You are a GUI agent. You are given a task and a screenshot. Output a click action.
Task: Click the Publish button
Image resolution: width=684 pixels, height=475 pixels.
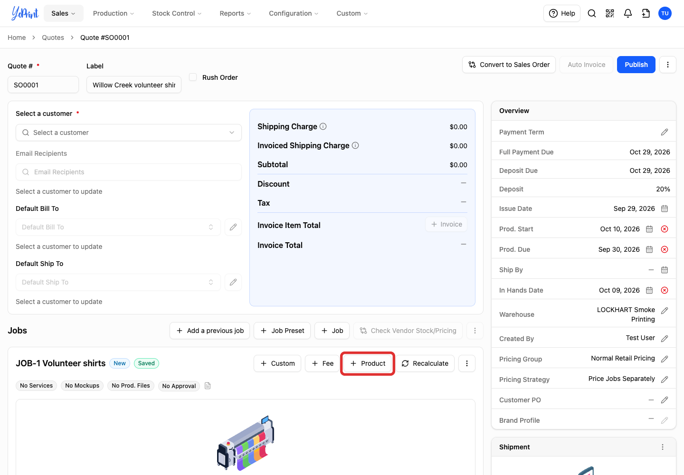coord(636,65)
